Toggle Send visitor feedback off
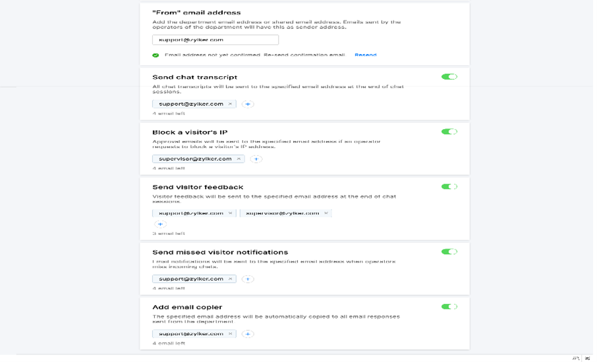This screenshot has width=597, height=362. tap(449, 186)
